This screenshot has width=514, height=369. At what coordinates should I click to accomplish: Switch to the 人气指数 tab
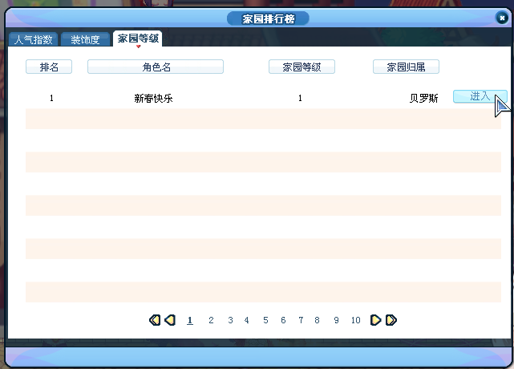[33, 39]
